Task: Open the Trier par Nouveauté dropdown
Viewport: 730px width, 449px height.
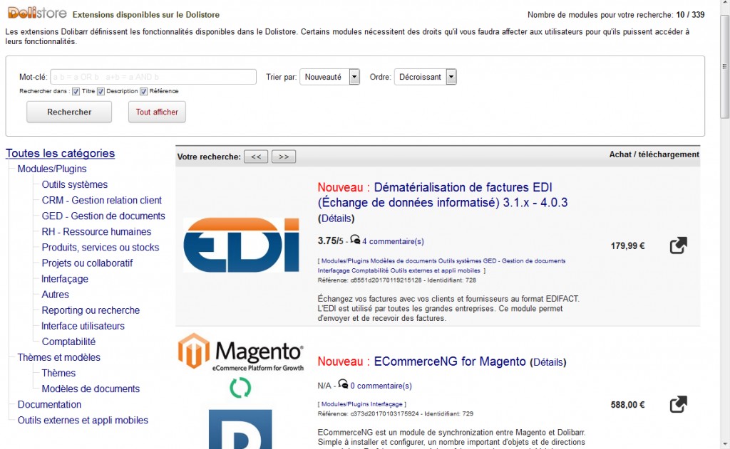Action: [329, 77]
